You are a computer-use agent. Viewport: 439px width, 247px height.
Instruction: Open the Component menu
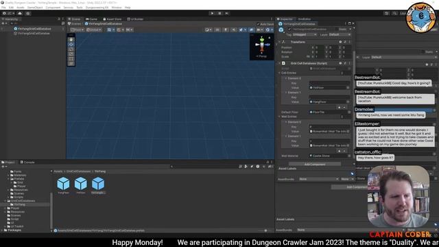point(53,8)
